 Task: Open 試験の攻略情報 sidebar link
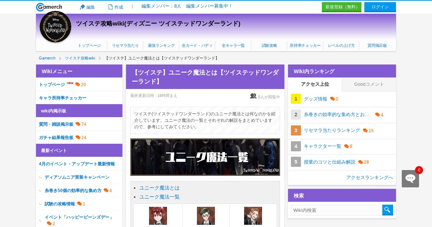(60, 204)
